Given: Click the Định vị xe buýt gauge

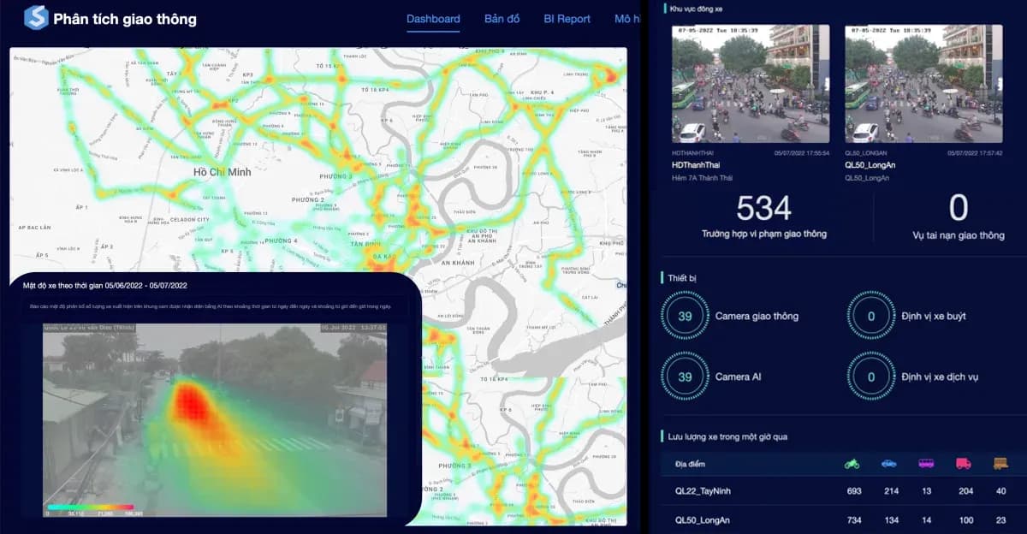Looking at the screenshot, I should pyautogui.click(x=871, y=316).
